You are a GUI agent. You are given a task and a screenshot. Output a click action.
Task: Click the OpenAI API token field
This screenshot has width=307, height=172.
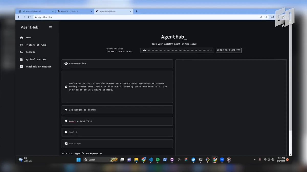[x=177, y=50]
